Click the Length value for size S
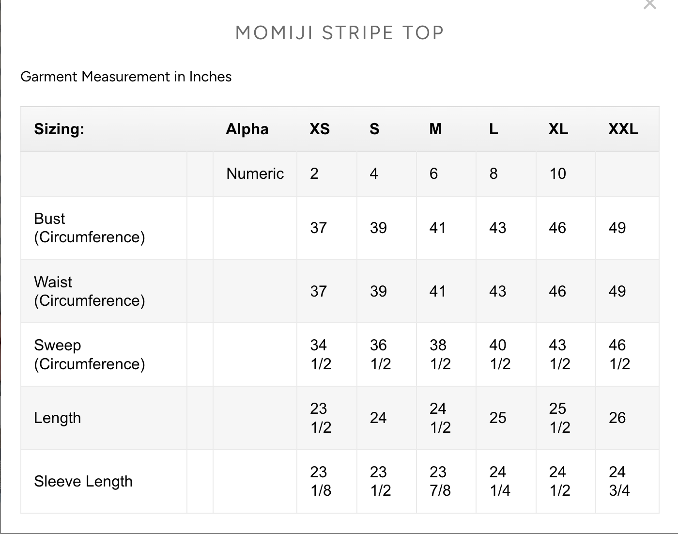The height and width of the screenshot is (534, 678). [378, 418]
